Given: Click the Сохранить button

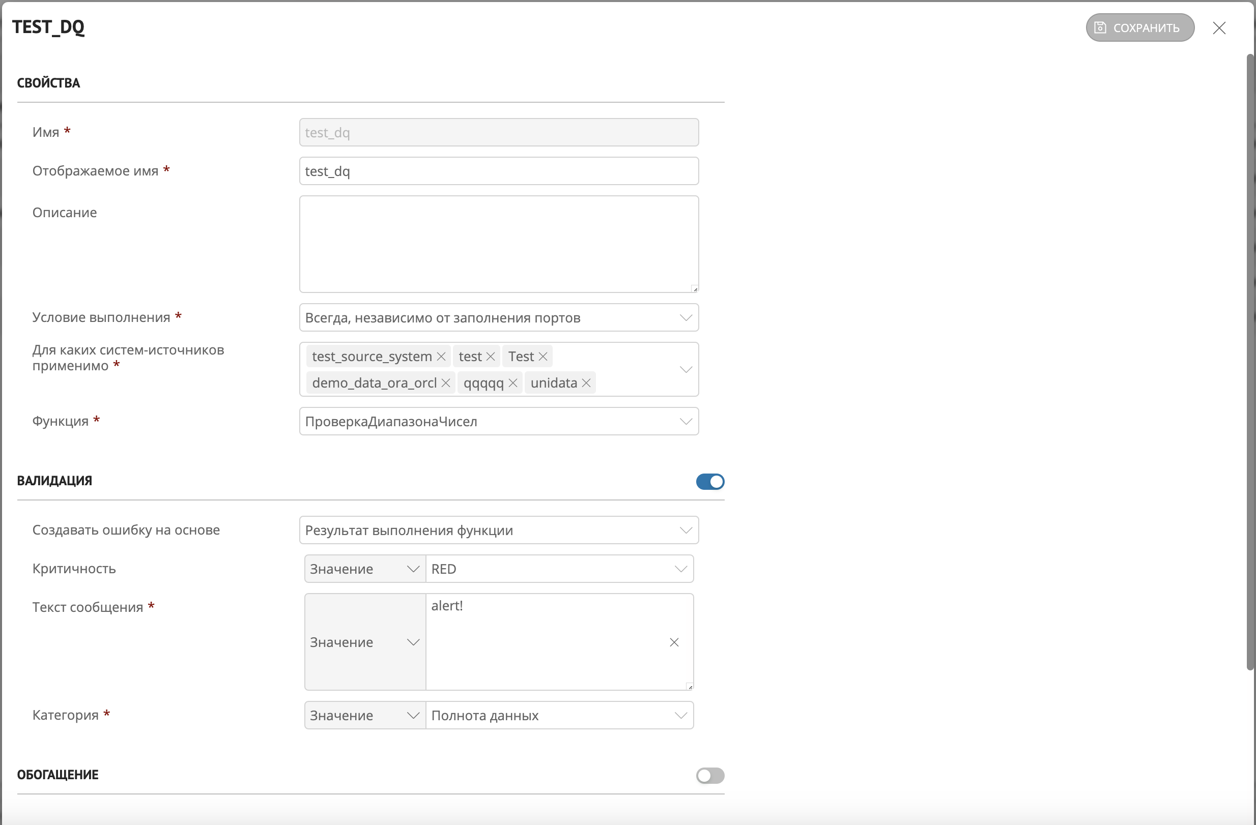Looking at the screenshot, I should pos(1139,28).
